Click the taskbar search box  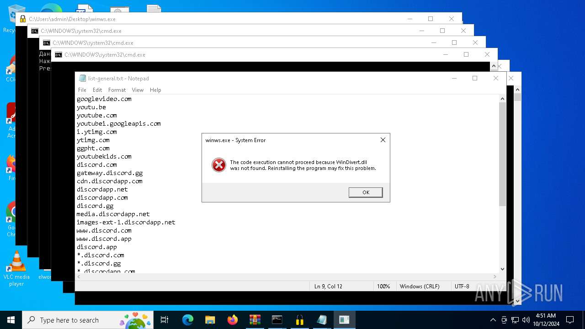point(88,320)
